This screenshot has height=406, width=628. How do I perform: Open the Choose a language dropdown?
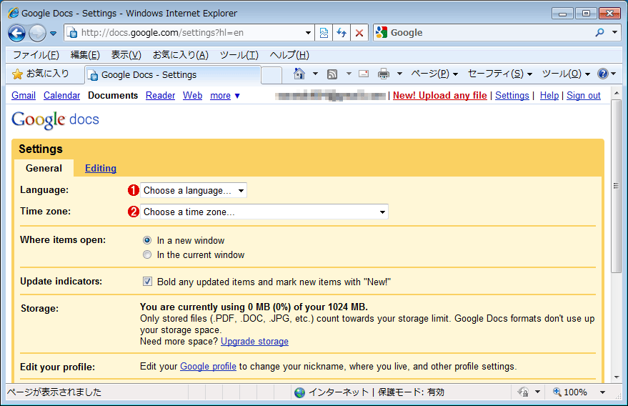pos(194,190)
